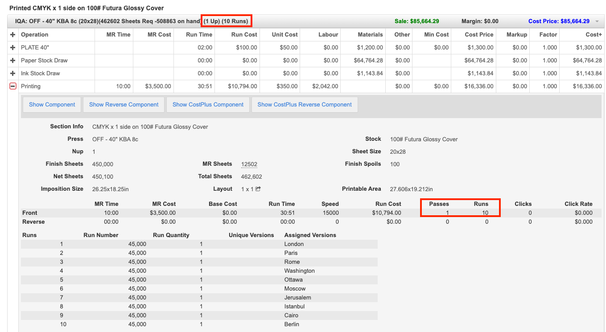Click the Markup column header
Image resolution: width=606 pixels, height=332 pixels.
point(517,35)
